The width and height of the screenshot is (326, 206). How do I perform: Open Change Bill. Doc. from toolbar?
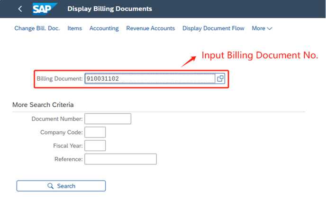(x=37, y=28)
